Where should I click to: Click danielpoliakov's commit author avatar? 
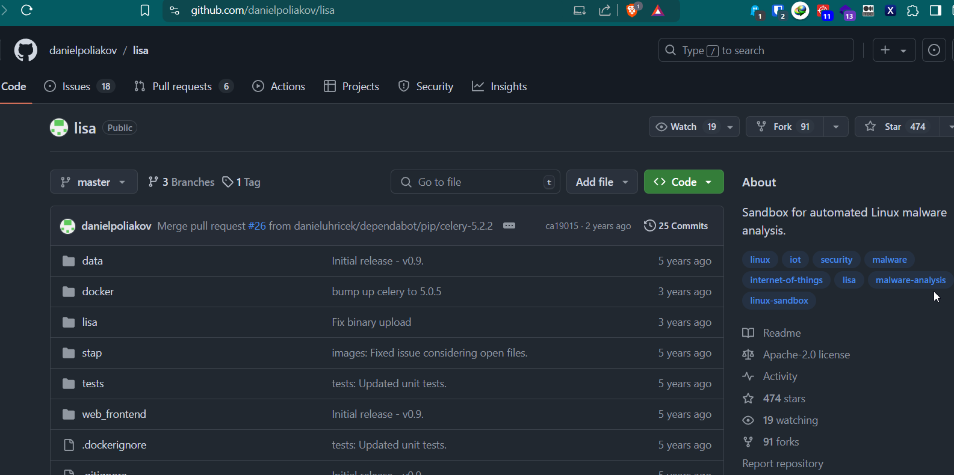[x=67, y=226]
